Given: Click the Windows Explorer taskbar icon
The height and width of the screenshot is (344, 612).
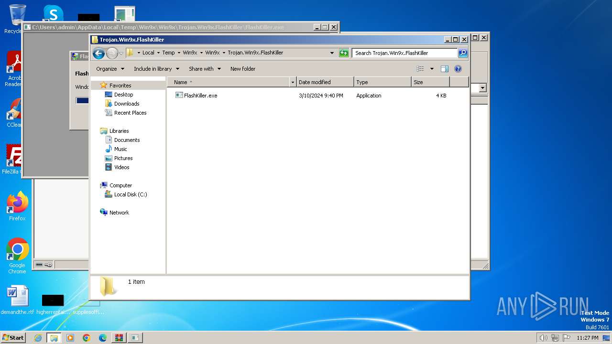Looking at the screenshot, I should tap(54, 338).
